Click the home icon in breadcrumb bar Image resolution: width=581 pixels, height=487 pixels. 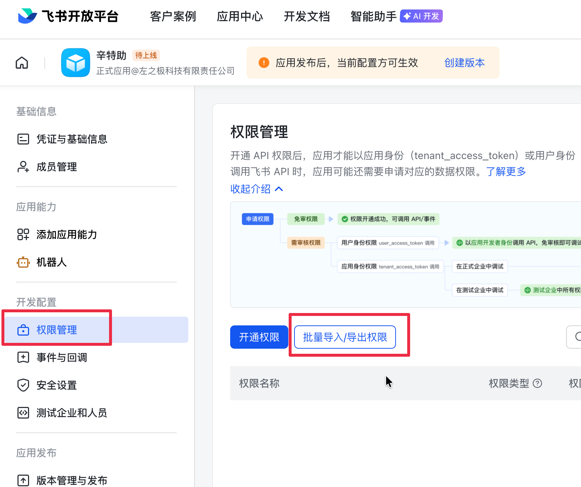pos(22,63)
